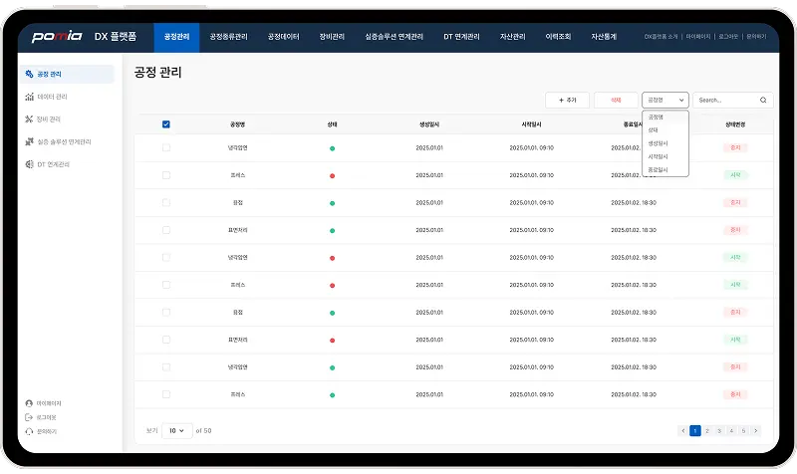Uncheck the select-all checkbox in table header
Screen dimensions: 797x474
point(165,124)
